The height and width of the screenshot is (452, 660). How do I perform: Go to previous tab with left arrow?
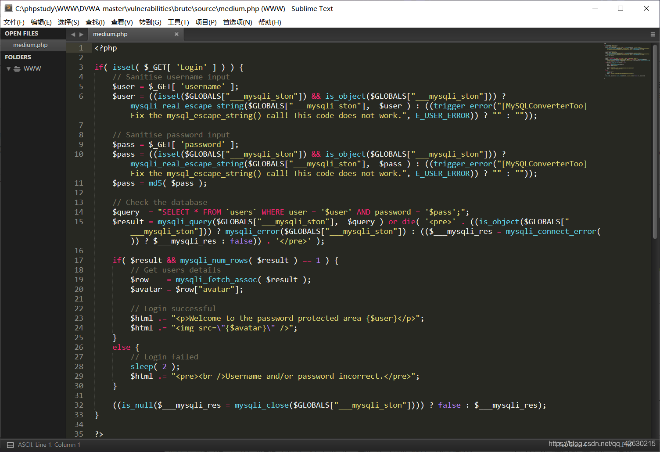tap(73, 34)
